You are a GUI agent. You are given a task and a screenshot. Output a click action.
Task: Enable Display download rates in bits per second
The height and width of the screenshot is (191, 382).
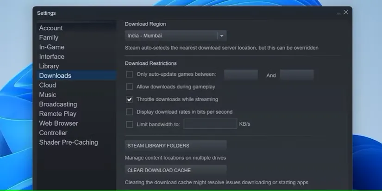click(x=129, y=112)
